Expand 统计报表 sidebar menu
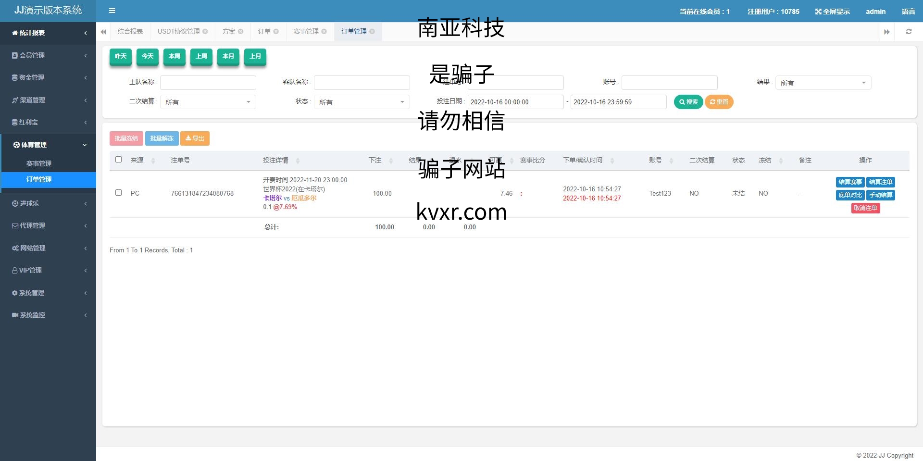This screenshot has width=923, height=461. [x=48, y=33]
